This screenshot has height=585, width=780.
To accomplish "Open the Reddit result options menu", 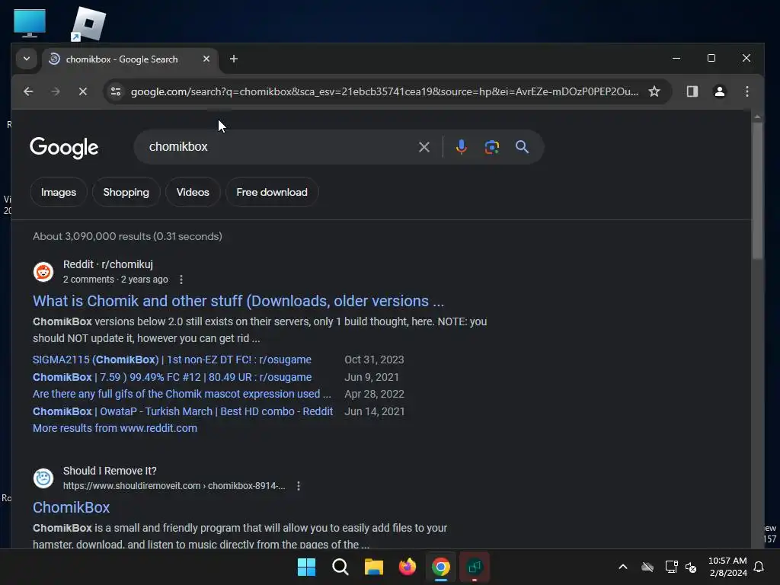I will tap(181, 280).
